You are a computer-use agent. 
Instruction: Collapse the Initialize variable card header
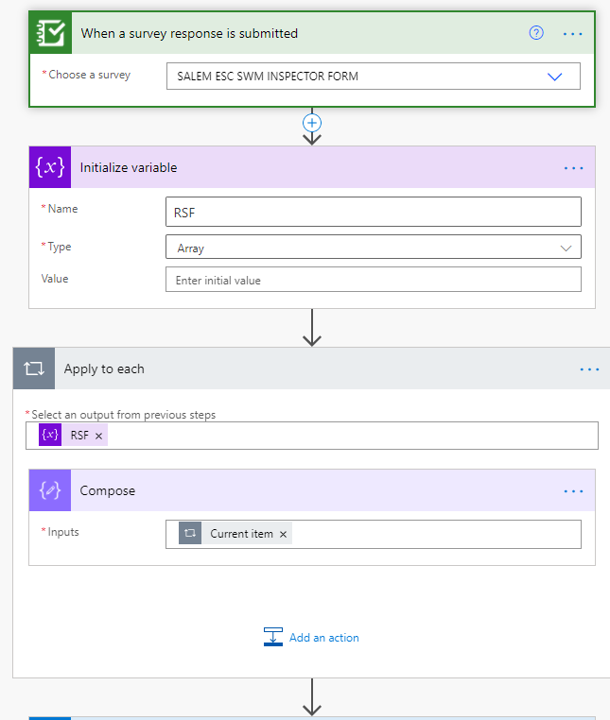[x=312, y=168]
